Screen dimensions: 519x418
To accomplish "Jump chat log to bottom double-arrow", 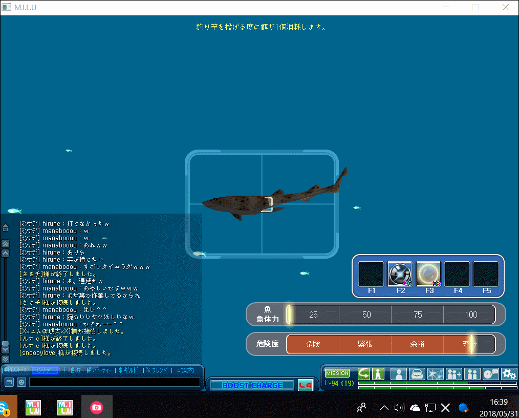I will 6,359.
